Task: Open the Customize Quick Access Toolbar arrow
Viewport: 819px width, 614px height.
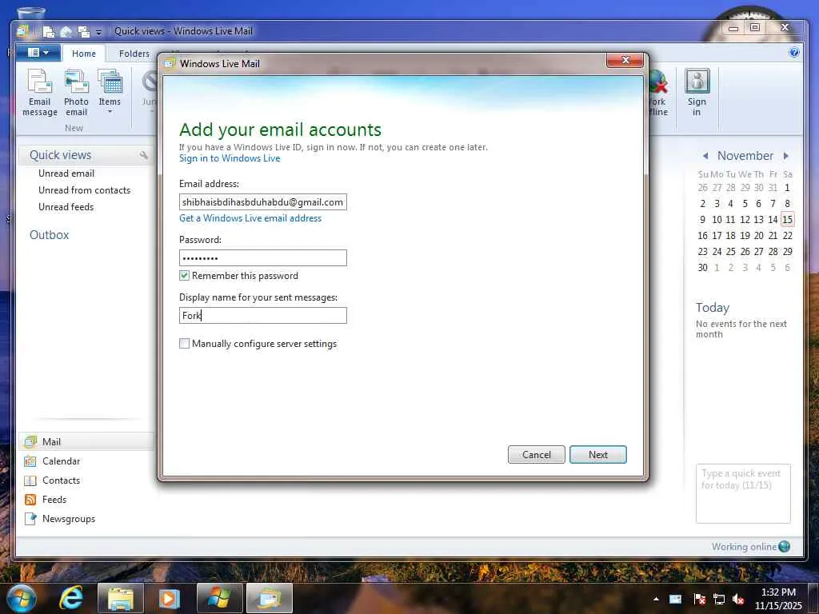Action: point(98,32)
